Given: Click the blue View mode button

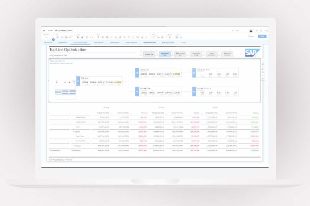Looking at the screenshot, I should [262, 36].
